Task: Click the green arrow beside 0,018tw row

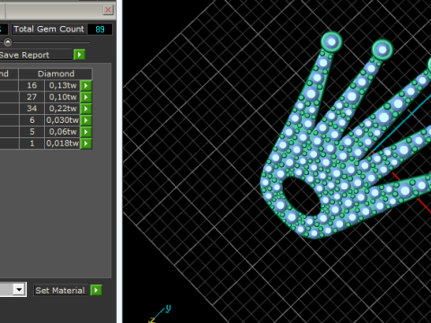Action: tap(86, 144)
